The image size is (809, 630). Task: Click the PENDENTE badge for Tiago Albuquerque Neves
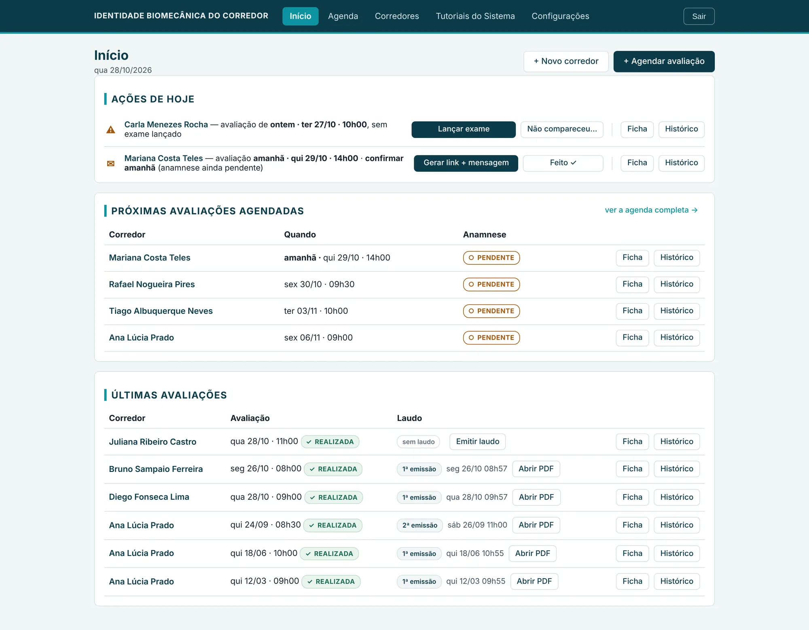[x=491, y=311]
